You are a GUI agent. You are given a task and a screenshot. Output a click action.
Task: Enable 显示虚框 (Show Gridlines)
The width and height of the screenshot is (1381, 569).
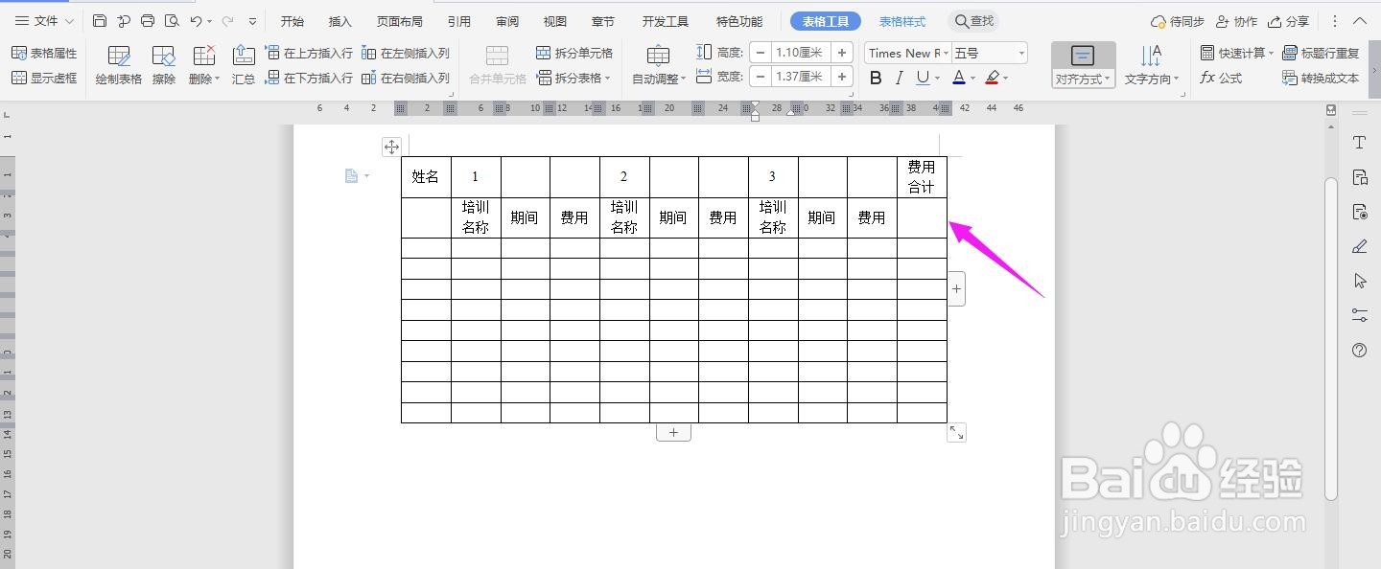[45, 78]
